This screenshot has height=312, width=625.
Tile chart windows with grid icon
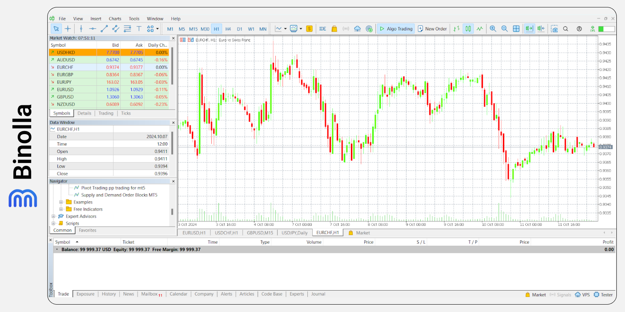tap(516, 28)
